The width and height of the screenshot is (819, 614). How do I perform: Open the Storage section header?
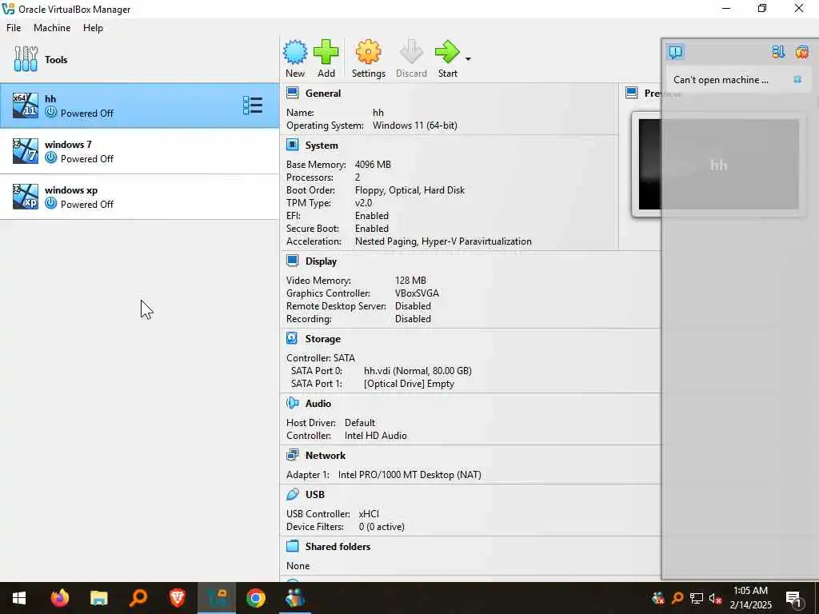(x=323, y=339)
